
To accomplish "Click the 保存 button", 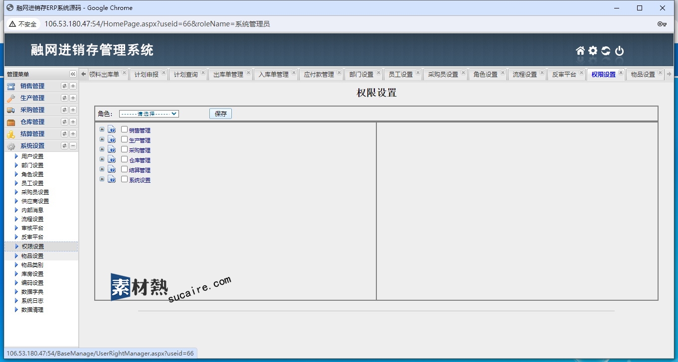I will (220, 114).
